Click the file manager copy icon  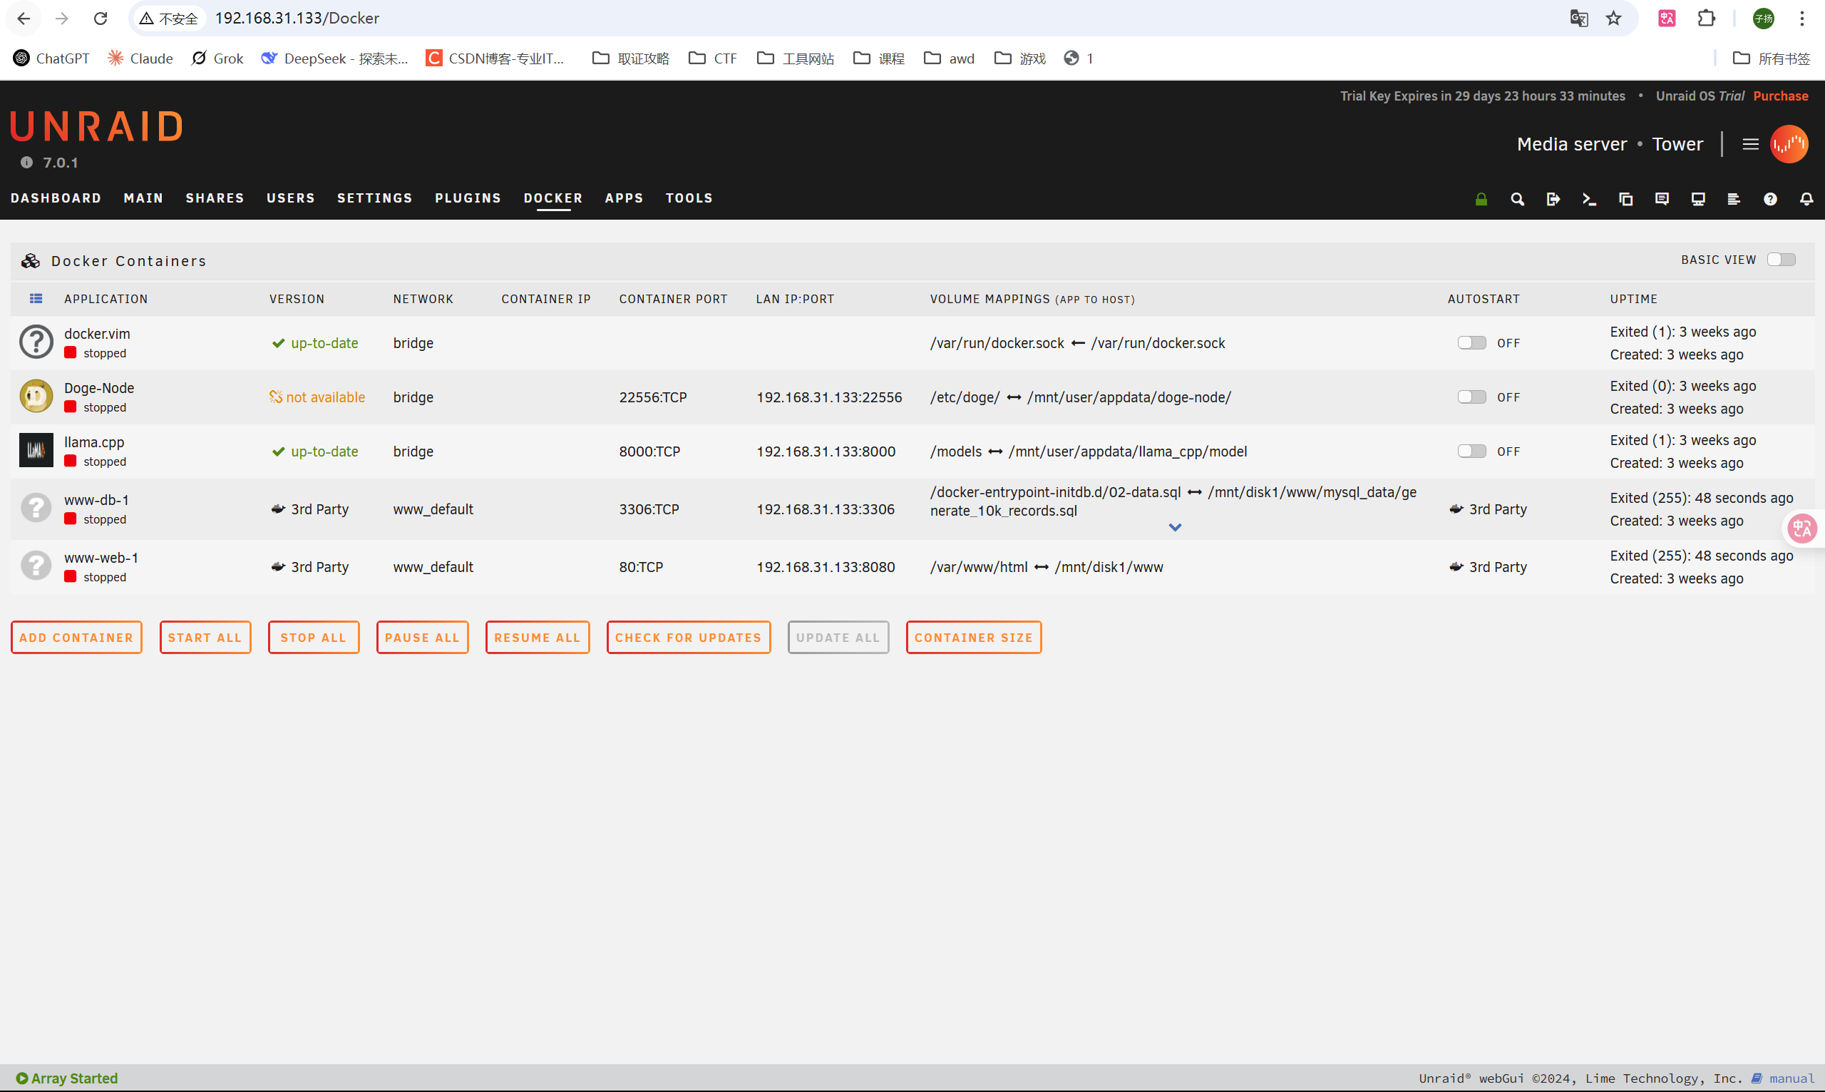(1625, 199)
